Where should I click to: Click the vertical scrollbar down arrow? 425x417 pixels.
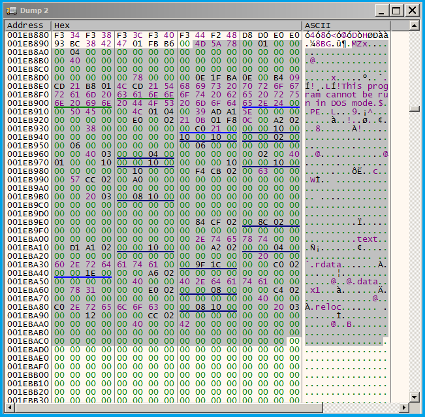pos(414,397)
